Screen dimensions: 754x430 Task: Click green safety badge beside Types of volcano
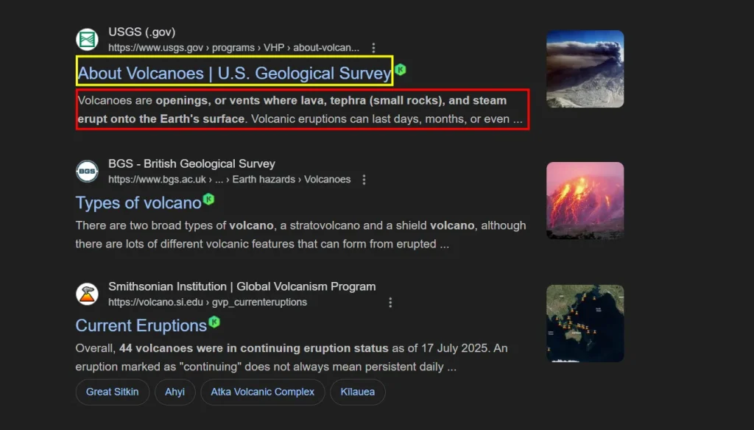(209, 200)
